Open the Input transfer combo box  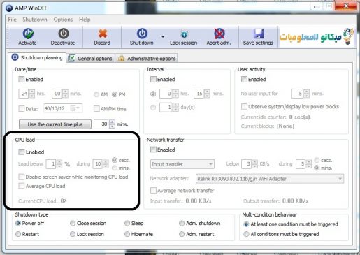182,164
